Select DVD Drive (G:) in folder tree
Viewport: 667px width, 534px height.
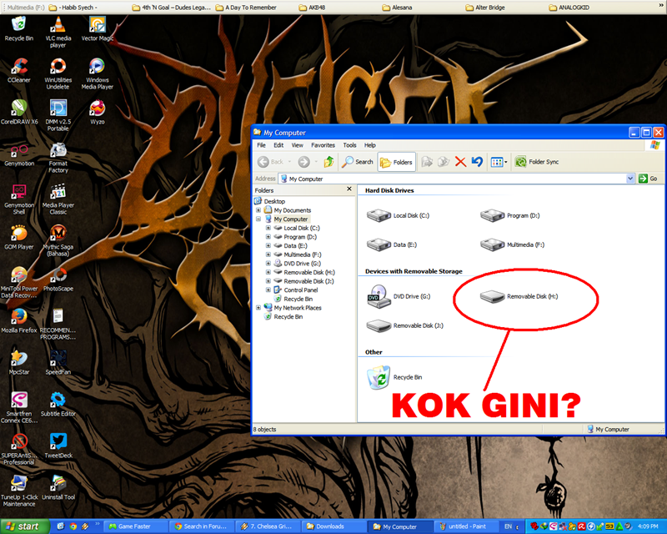click(298, 264)
